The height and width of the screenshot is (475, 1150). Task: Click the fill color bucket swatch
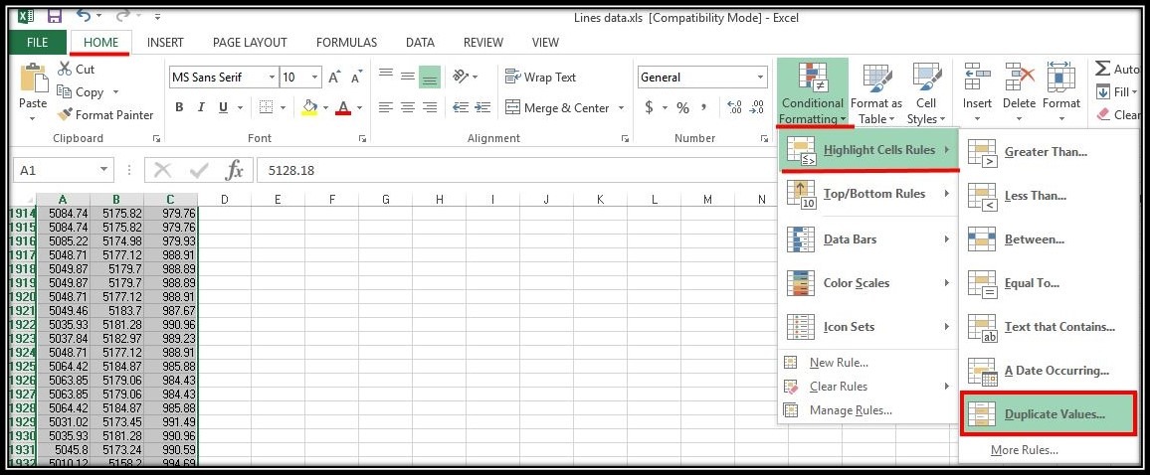[309, 107]
